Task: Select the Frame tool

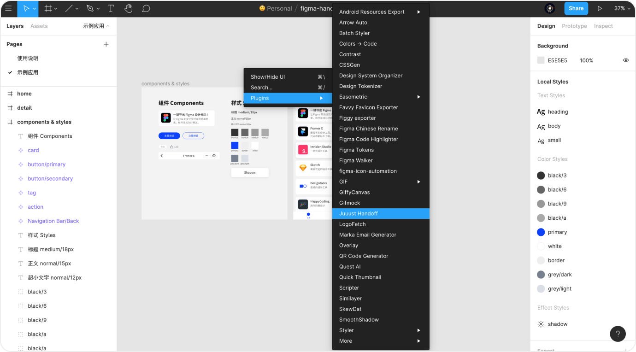Action: click(48, 8)
